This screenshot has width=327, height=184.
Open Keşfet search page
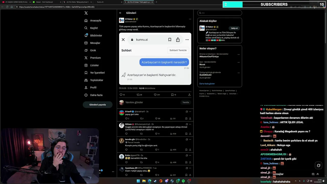point(91,28)
